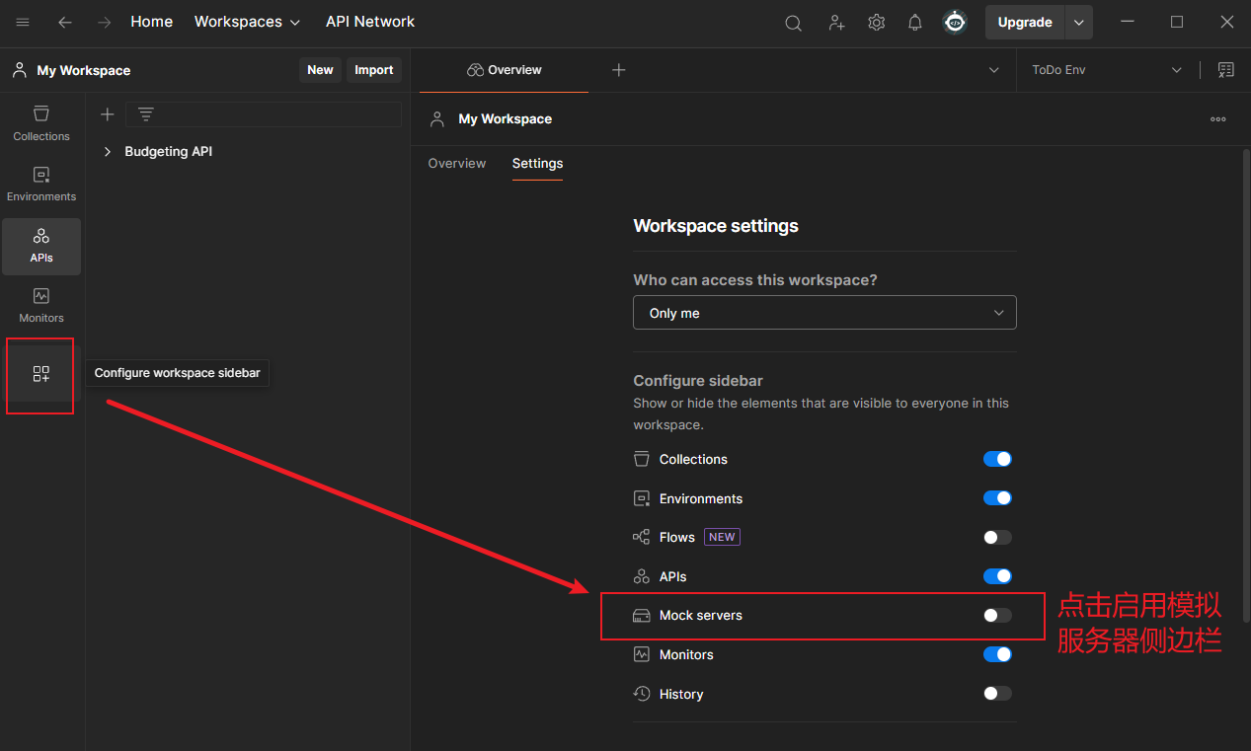
Task: Open the Only me access dropdown
Action: (x=824, y=313)
